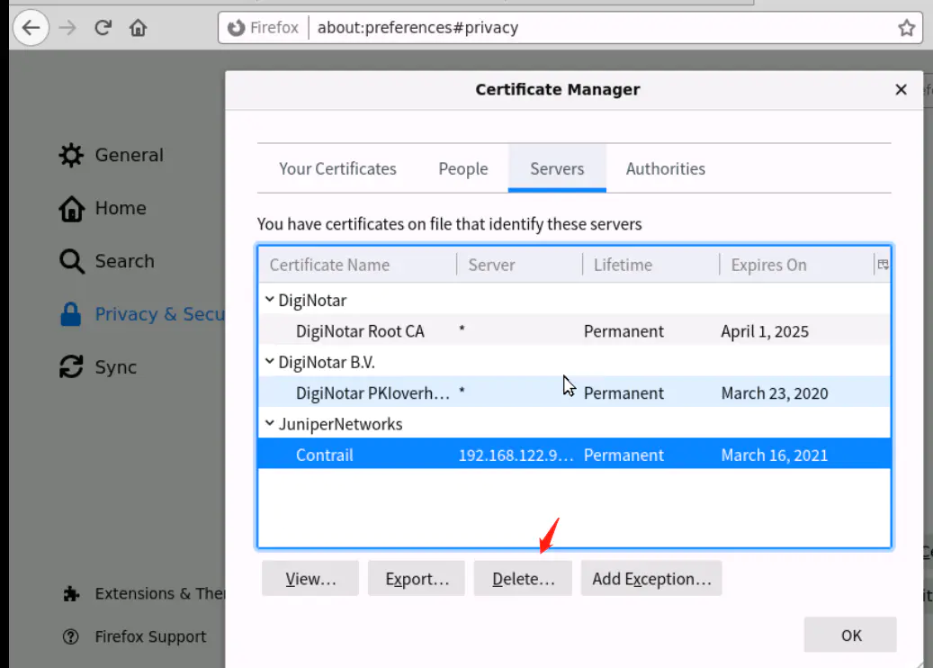Click the DigiNotar B.V. group label
933x668 pixels.
tap(327, 362)
